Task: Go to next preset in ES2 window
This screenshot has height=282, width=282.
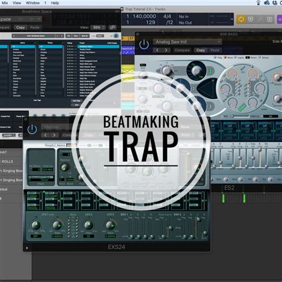Action: pos(166,50)
